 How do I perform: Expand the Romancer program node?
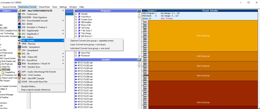click(76, 55)
